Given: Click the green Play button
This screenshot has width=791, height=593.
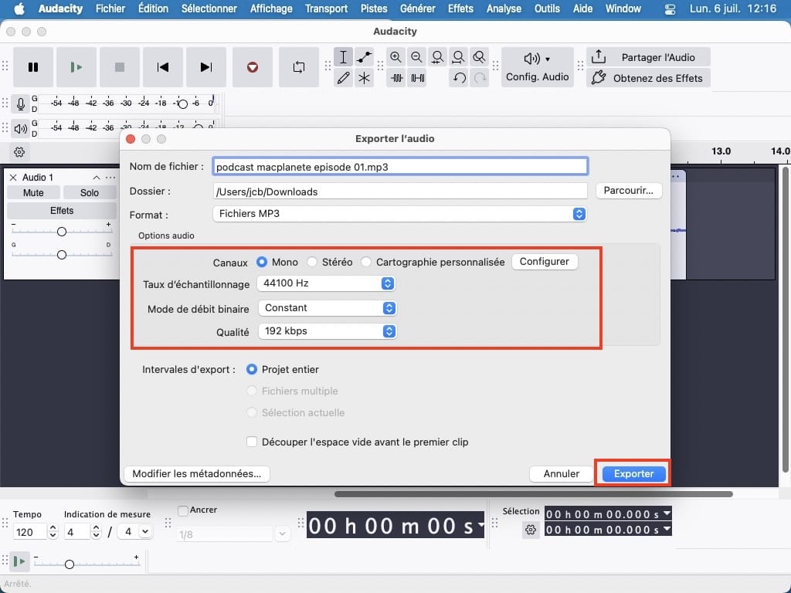Looking at the screenshot, I should 76,67.
